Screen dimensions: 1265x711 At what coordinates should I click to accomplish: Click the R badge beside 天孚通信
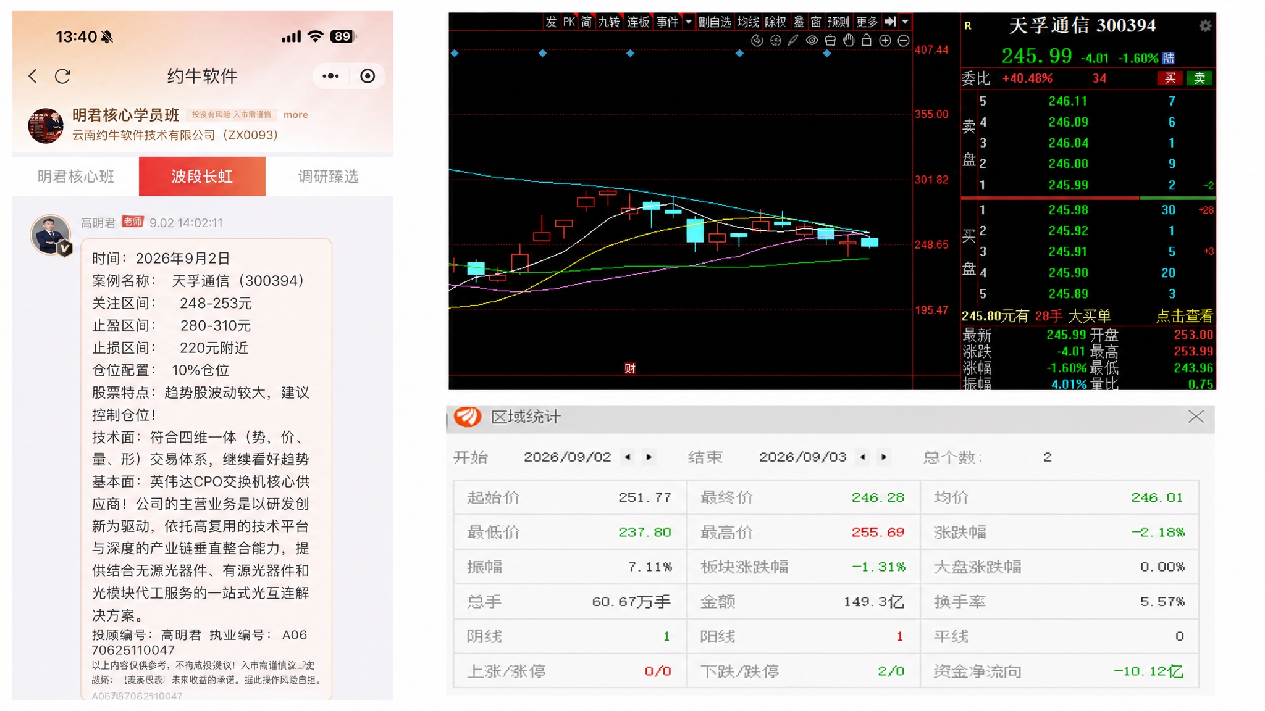[968, 26]
